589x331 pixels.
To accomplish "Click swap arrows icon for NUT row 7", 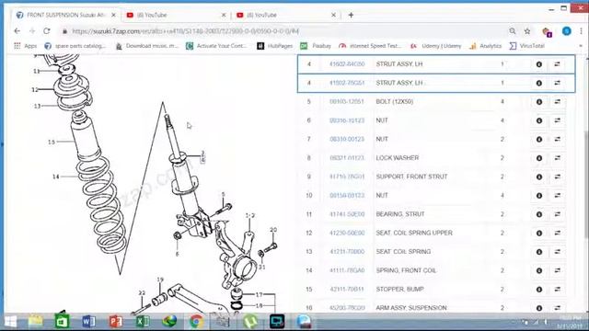I will pos(558,139).
